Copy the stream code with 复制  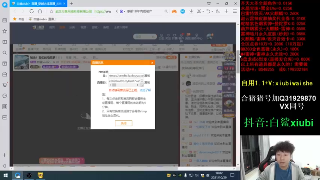coord(147,82)
